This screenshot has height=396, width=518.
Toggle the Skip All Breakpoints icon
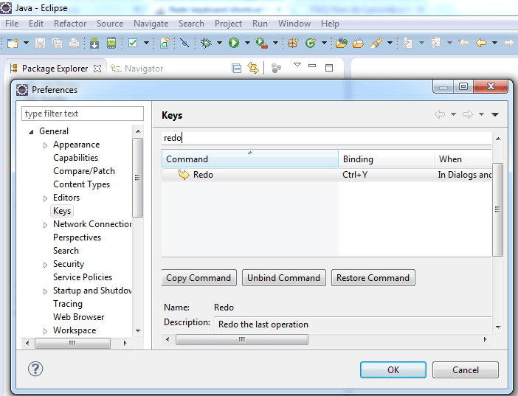tap(184, 43)
